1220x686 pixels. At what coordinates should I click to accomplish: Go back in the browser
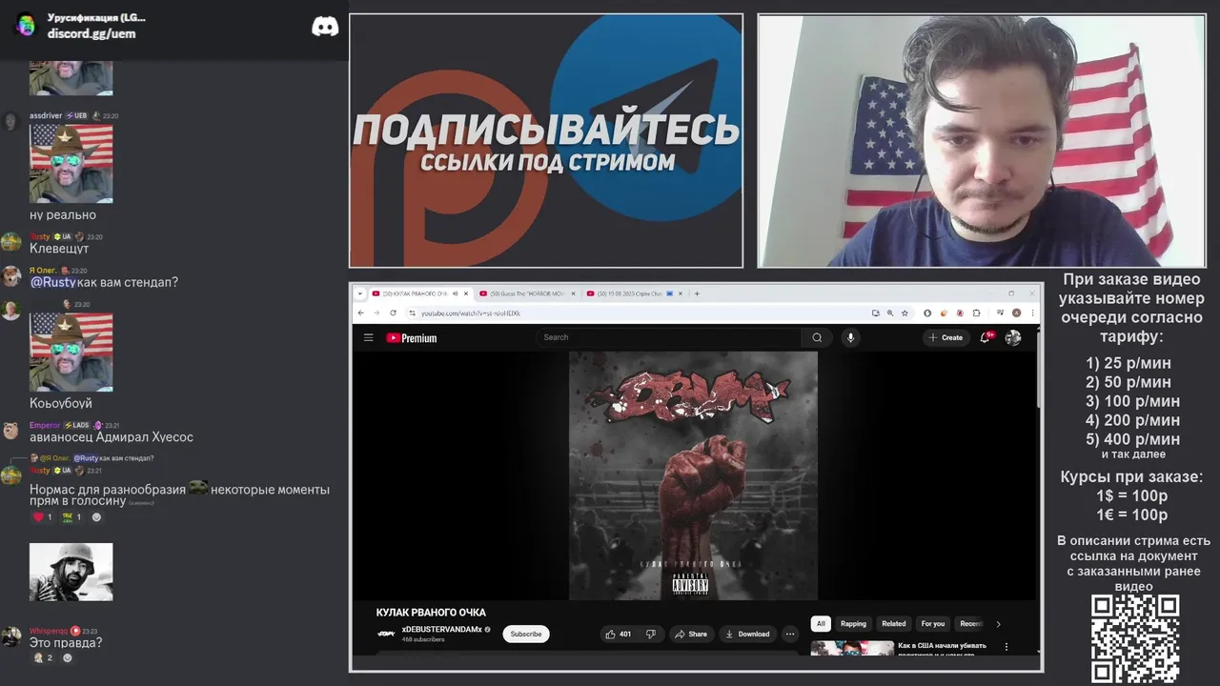click(x=360, y=313)
